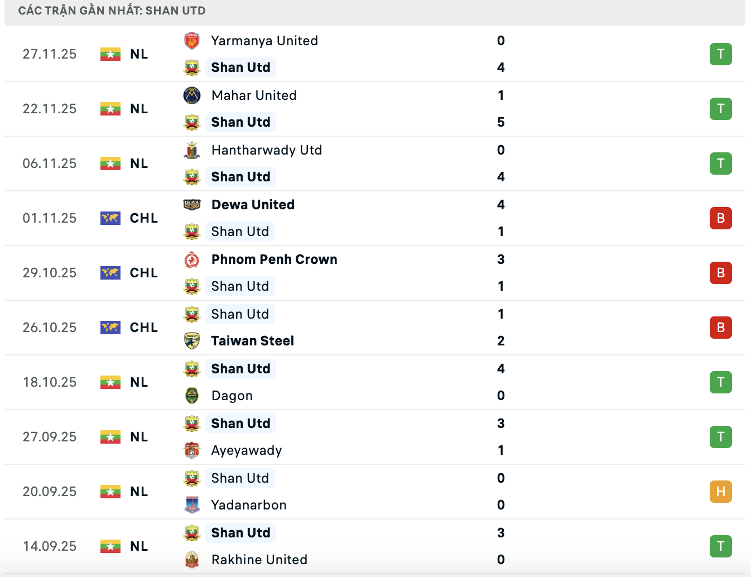The height and width of the screenshot is (577, 751).
Task: Select the highlighted Shan Utd name on 22.11.25
Action: 240,122
